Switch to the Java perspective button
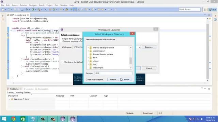Screen dimensions: 218x122 (x=213, y=9)
